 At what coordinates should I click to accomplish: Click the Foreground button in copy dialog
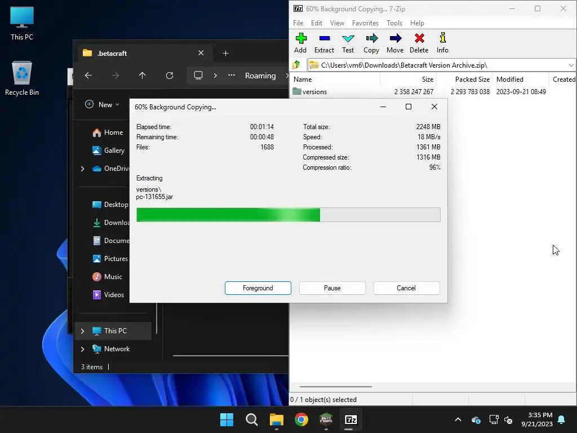click(x=258, y=288)
